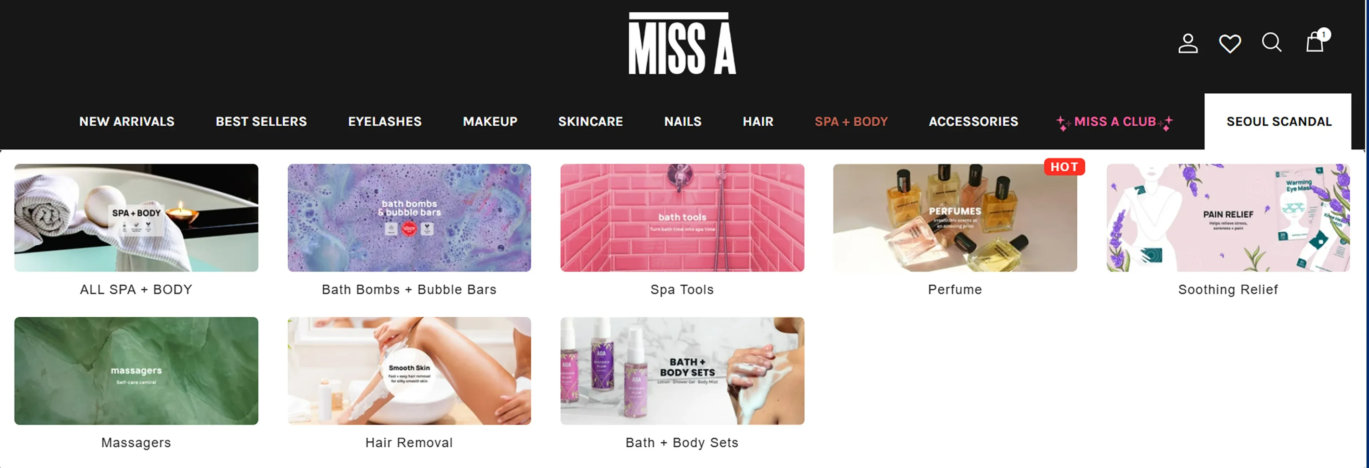
Task: Select the EYELASHES menu item
Action: [385, 122]
